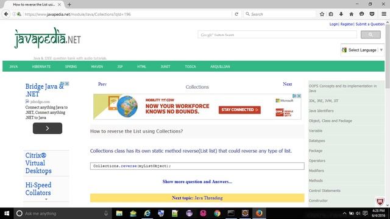Click the Login link
The height and width of the screenshot is (219, 390).
point(334,24)
